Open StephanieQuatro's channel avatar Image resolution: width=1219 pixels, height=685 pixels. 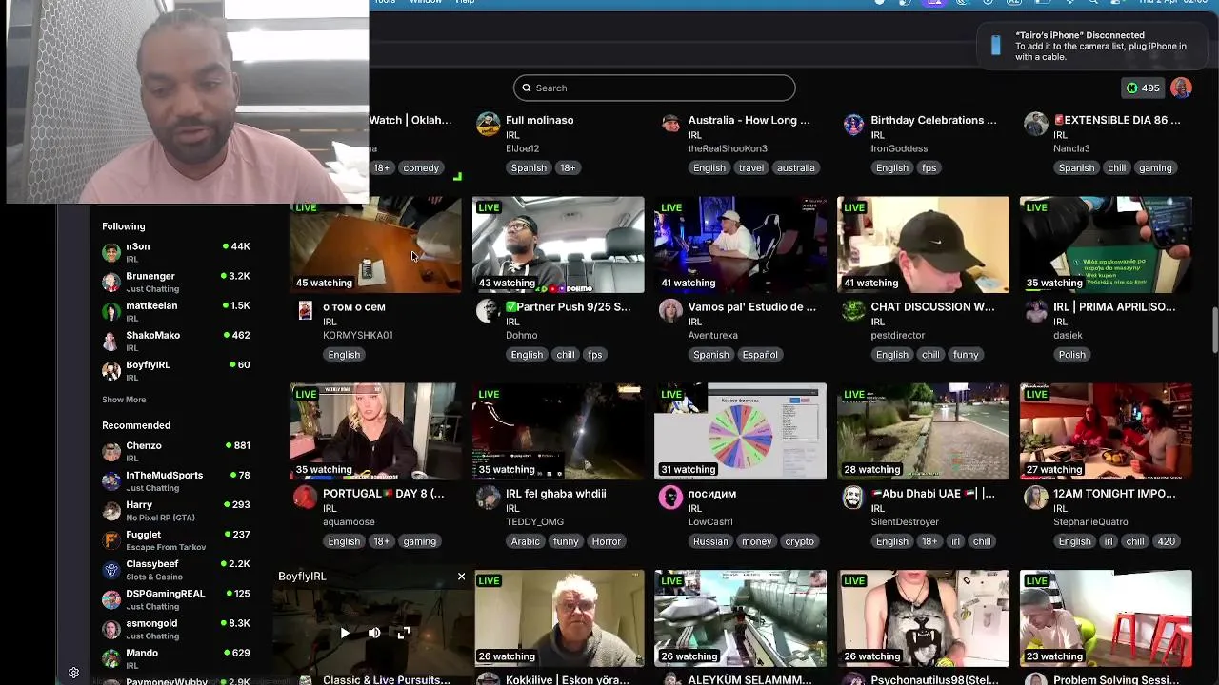click(1036, 498)
